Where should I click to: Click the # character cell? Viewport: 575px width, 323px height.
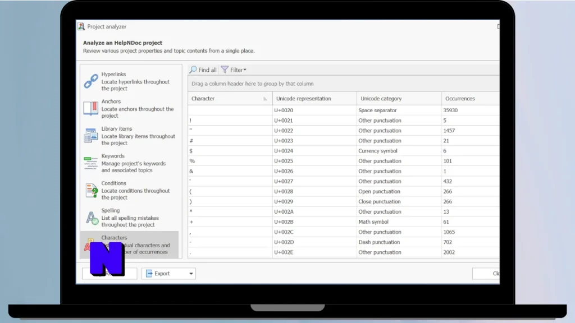[230, 141]
